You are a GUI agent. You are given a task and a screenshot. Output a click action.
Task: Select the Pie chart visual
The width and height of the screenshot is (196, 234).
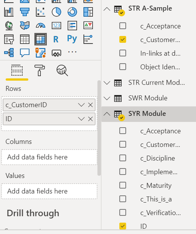coord(56,12)
